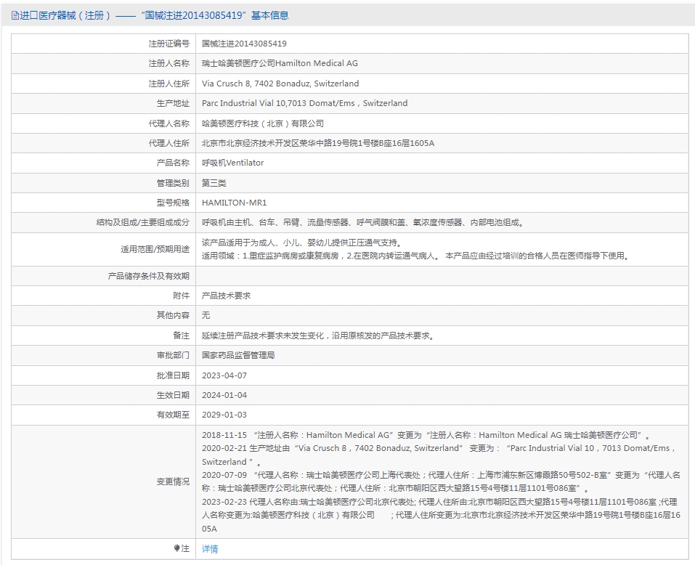Click approval date 2023-04-07

(x=224, y=375)
